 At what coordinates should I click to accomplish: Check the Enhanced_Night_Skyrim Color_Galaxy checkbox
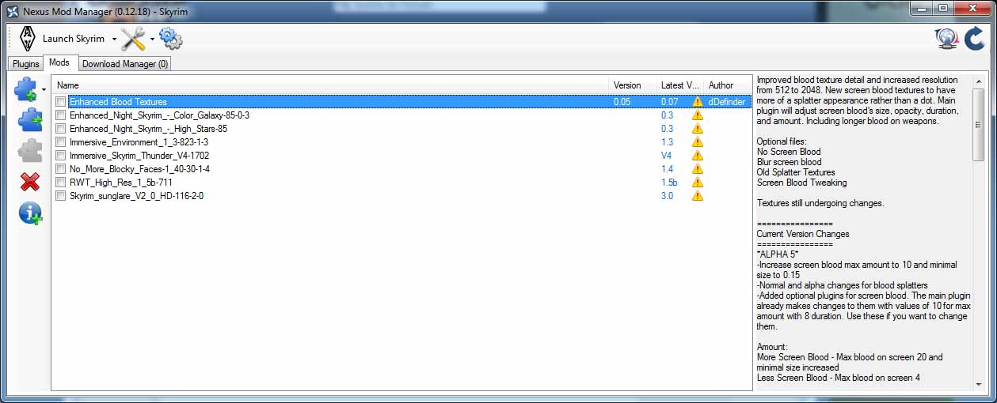[61, 115]
